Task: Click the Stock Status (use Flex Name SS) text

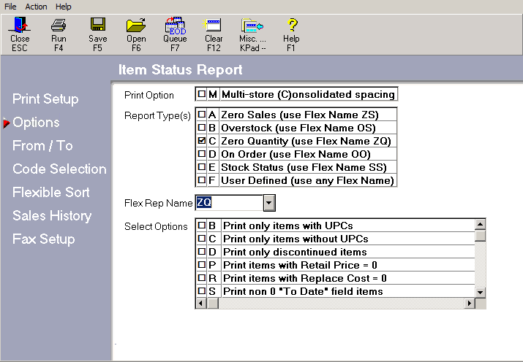Action: [x=304, y=167]
